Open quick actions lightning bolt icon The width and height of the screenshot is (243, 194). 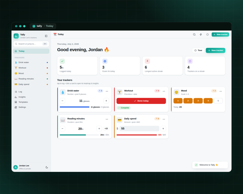[x=201, y=35]
